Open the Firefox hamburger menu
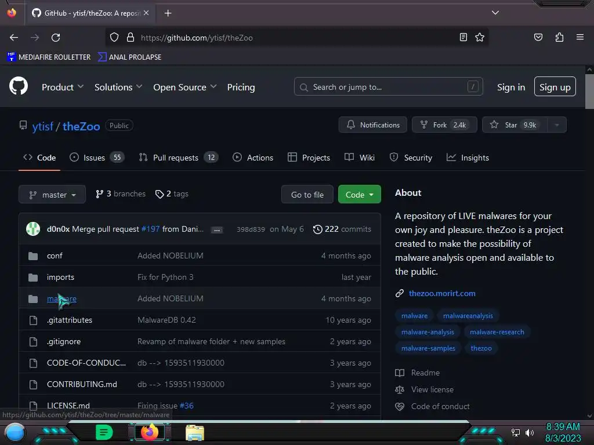Image resolution: width=594 pixels, height=445 pixels. click(579, 37)
